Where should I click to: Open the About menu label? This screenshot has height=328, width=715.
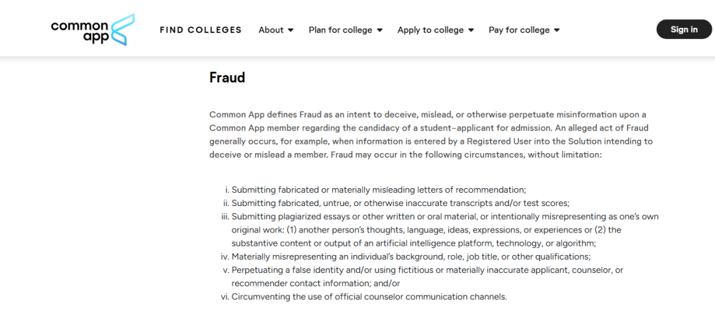point(271,30)
